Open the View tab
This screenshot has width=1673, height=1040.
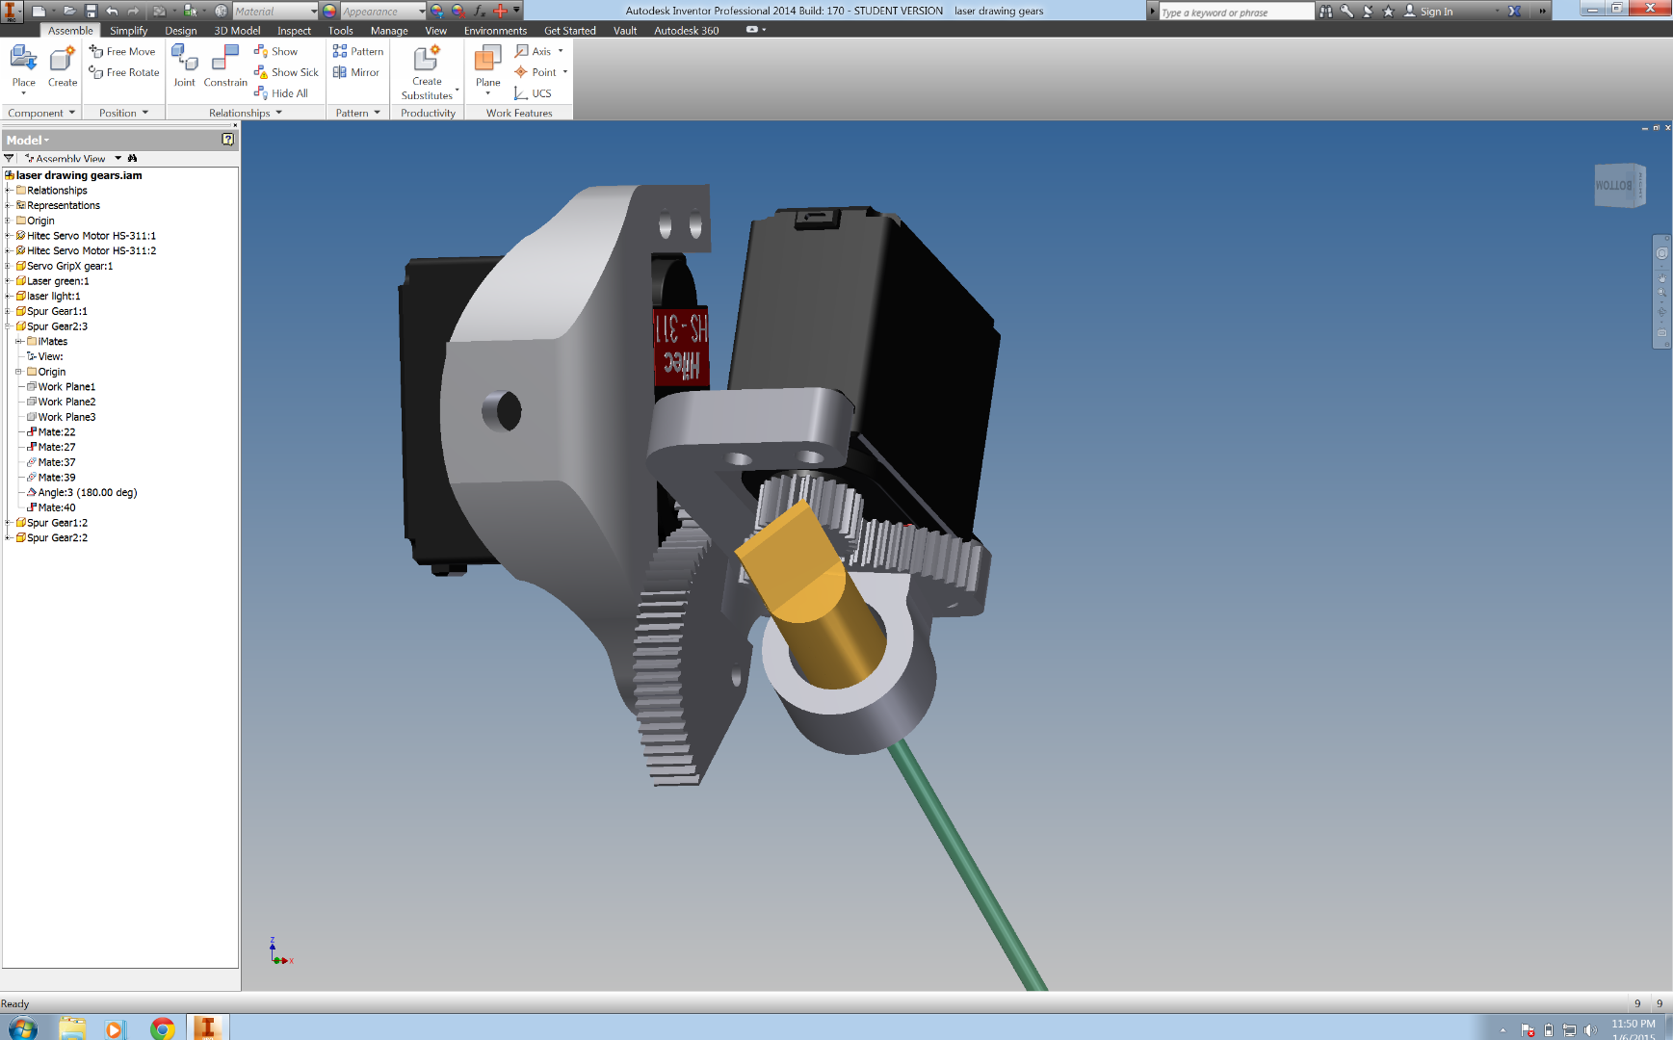tap(436, 31)
